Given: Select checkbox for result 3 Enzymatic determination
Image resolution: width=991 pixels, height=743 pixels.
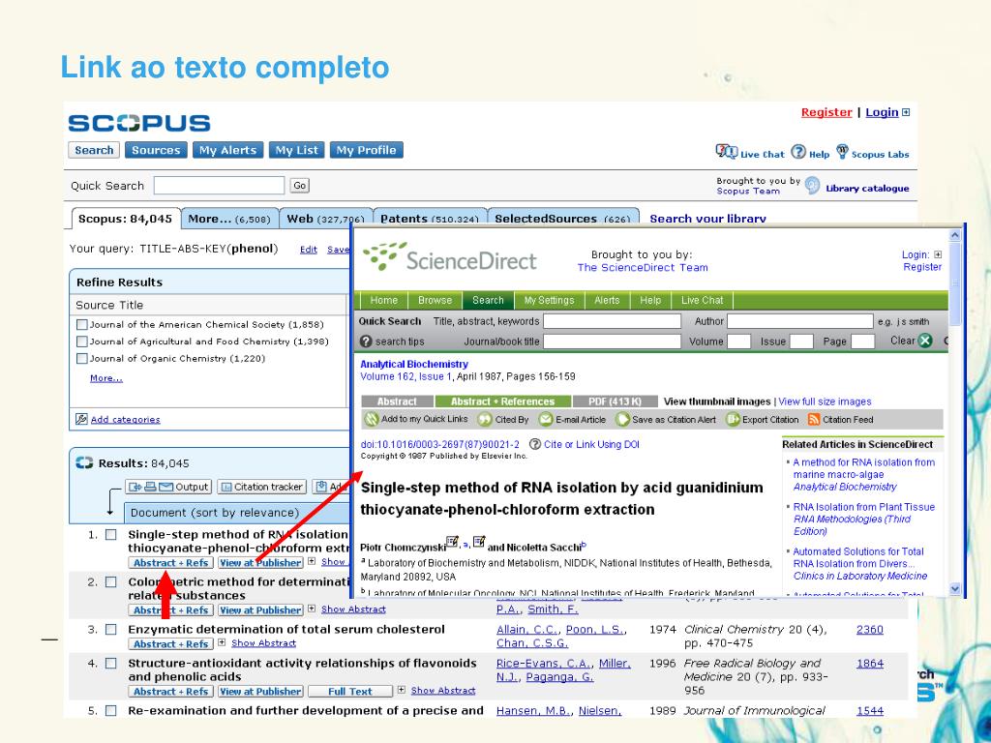Looking at the screenshot, I should pyautogui.click(x=111, y=629).
